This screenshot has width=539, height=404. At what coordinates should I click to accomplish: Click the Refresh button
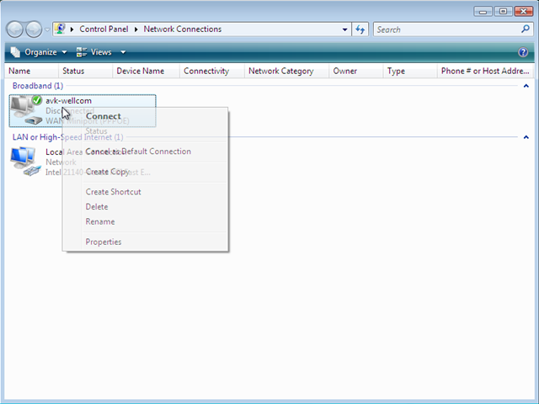[x=360, y=29]
